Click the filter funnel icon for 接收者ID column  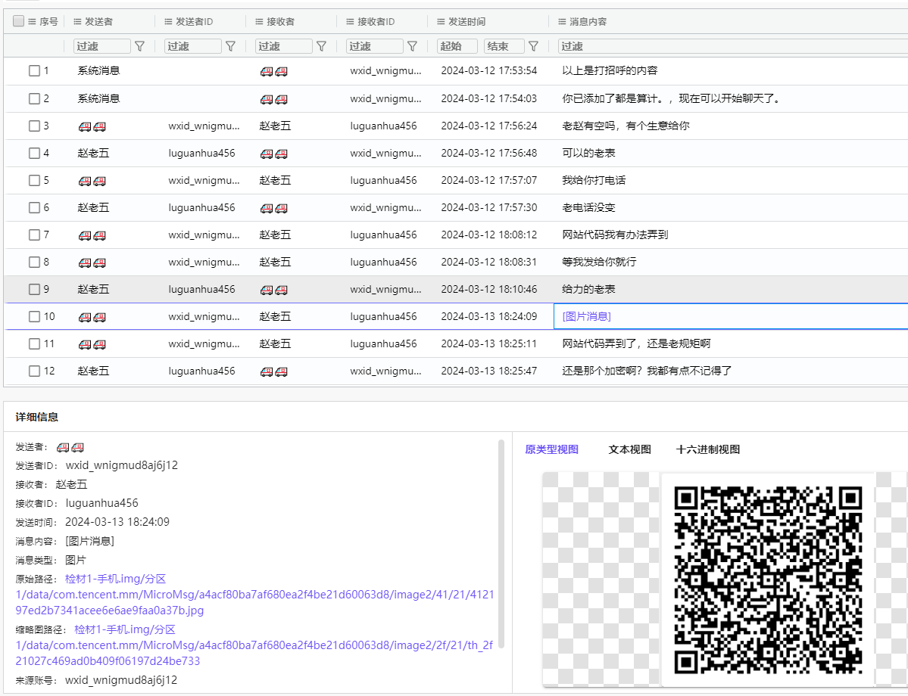[412, 46]
